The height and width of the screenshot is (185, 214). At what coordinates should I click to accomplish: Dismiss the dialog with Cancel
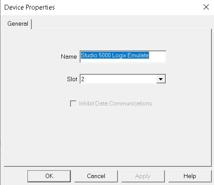(96, 176)
